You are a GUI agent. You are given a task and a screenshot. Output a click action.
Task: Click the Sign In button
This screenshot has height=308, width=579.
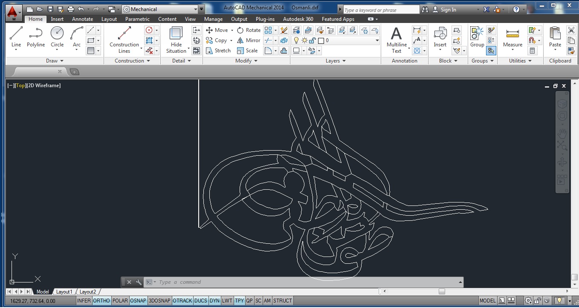tap(448, 10)
